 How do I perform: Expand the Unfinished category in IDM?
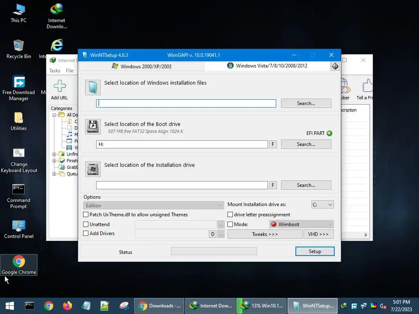(54, 154)
